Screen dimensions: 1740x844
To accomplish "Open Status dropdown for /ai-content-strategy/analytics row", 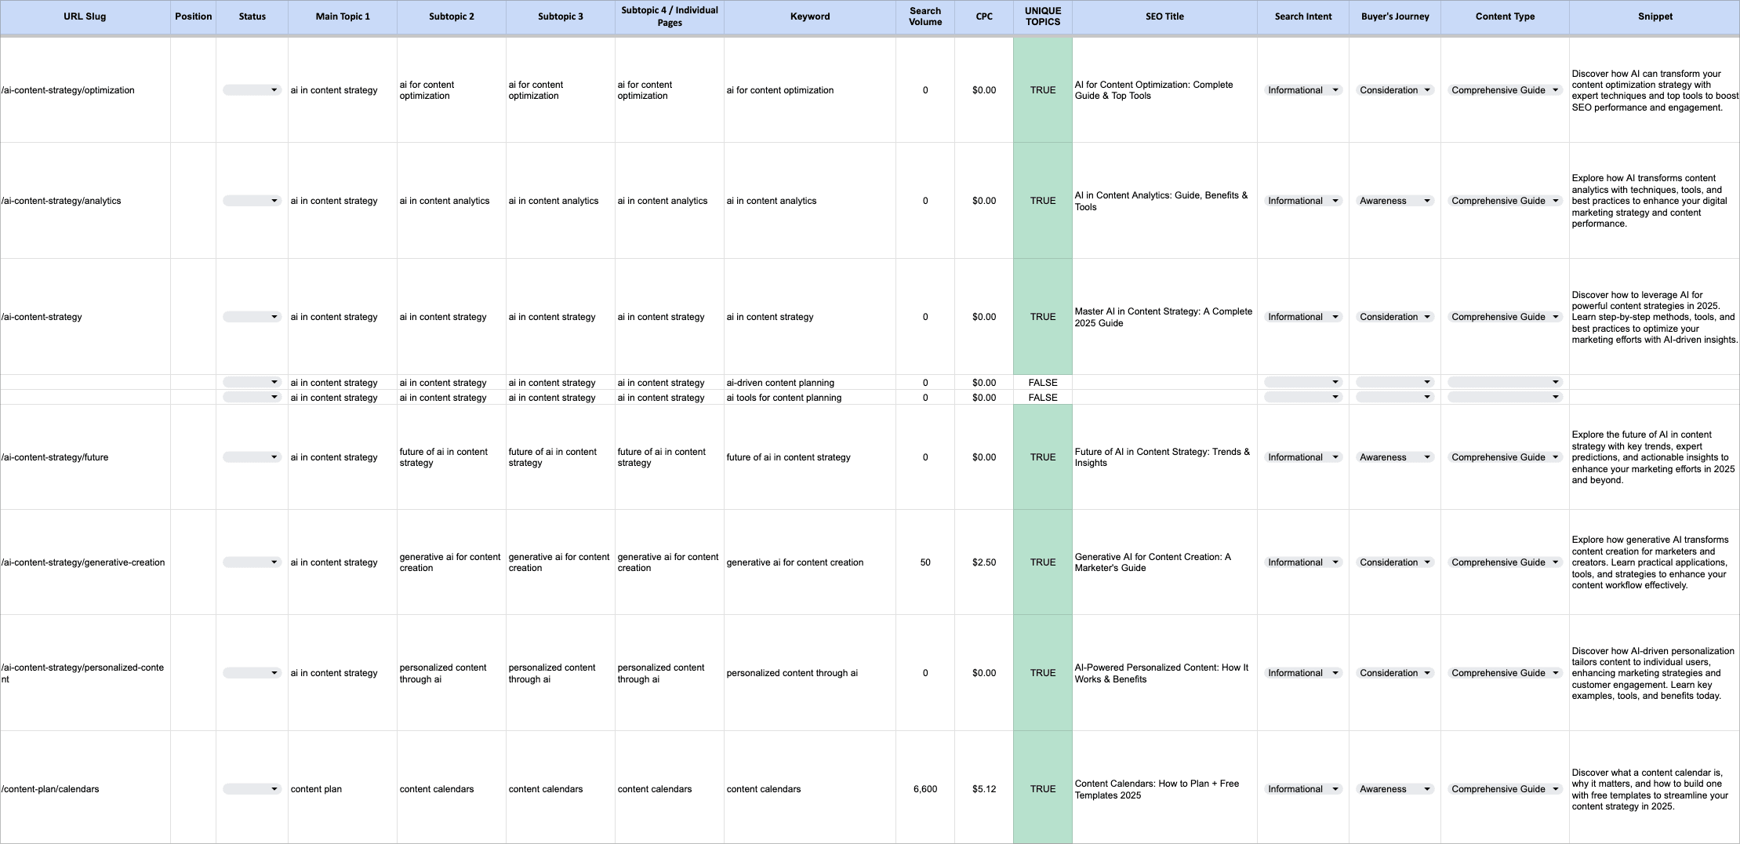I will (x=252, y=201).
